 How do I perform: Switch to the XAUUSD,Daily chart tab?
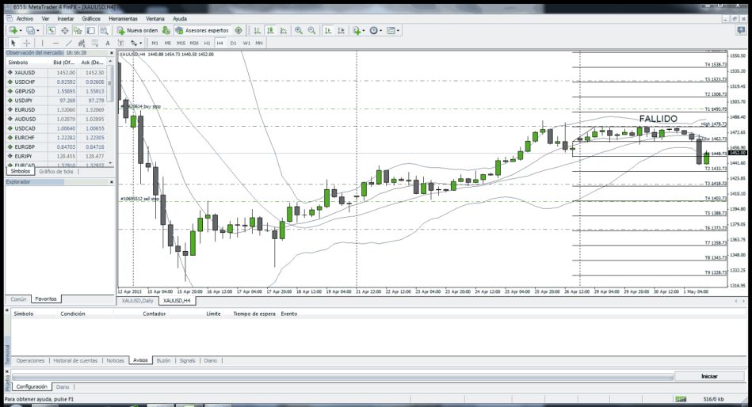[x=136, y=301]
